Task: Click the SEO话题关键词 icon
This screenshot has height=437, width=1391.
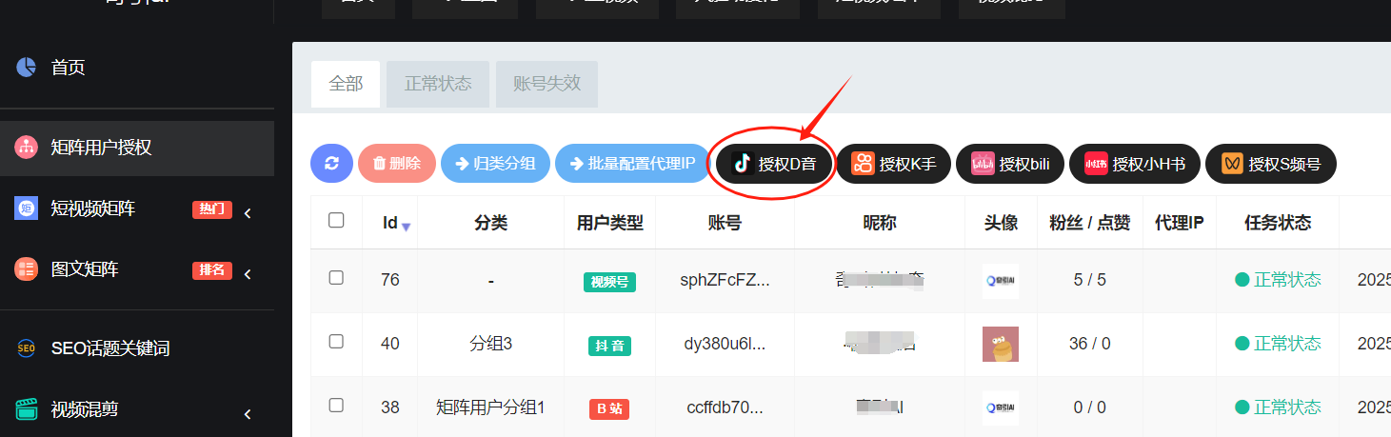Action: pyautogui.click(x=26, y=348)
